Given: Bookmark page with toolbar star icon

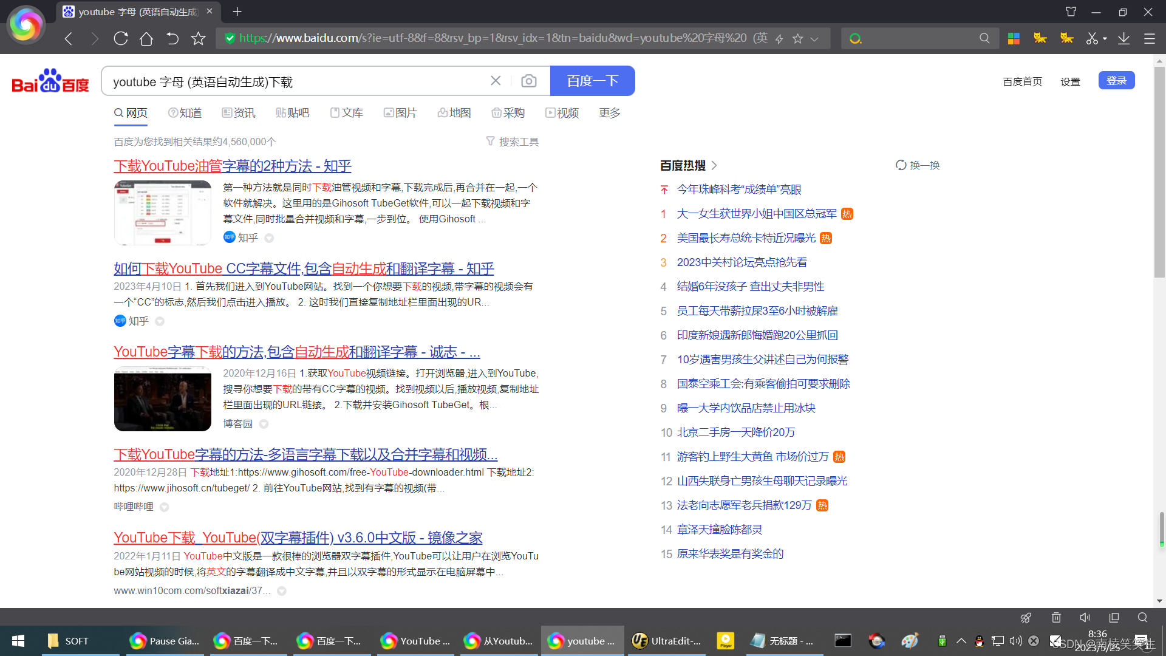Looking at the screenshot, I should click(198, 38).
